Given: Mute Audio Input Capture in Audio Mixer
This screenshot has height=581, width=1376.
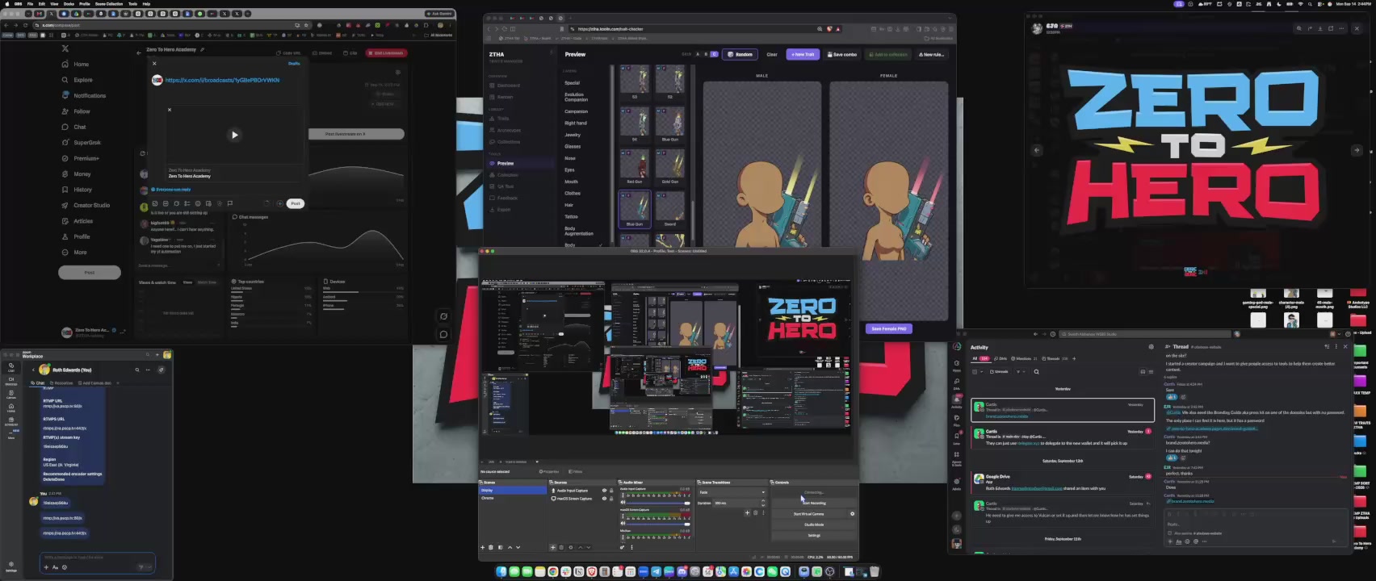Looking at the screenshot, I should [x=623, y=503].
